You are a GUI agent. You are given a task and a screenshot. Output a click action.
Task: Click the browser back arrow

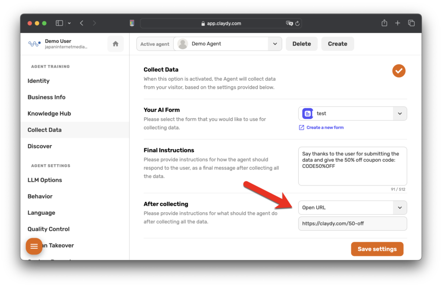[82, 23]
